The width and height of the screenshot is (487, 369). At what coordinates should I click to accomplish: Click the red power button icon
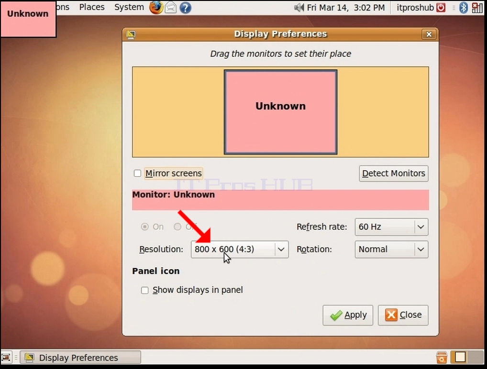(x=441, y=8)
